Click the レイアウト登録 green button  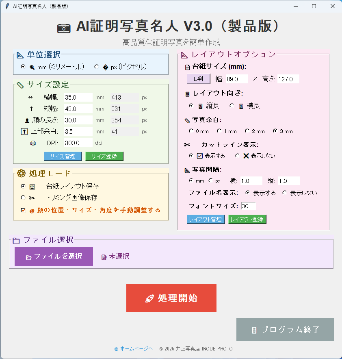(247, 219)
